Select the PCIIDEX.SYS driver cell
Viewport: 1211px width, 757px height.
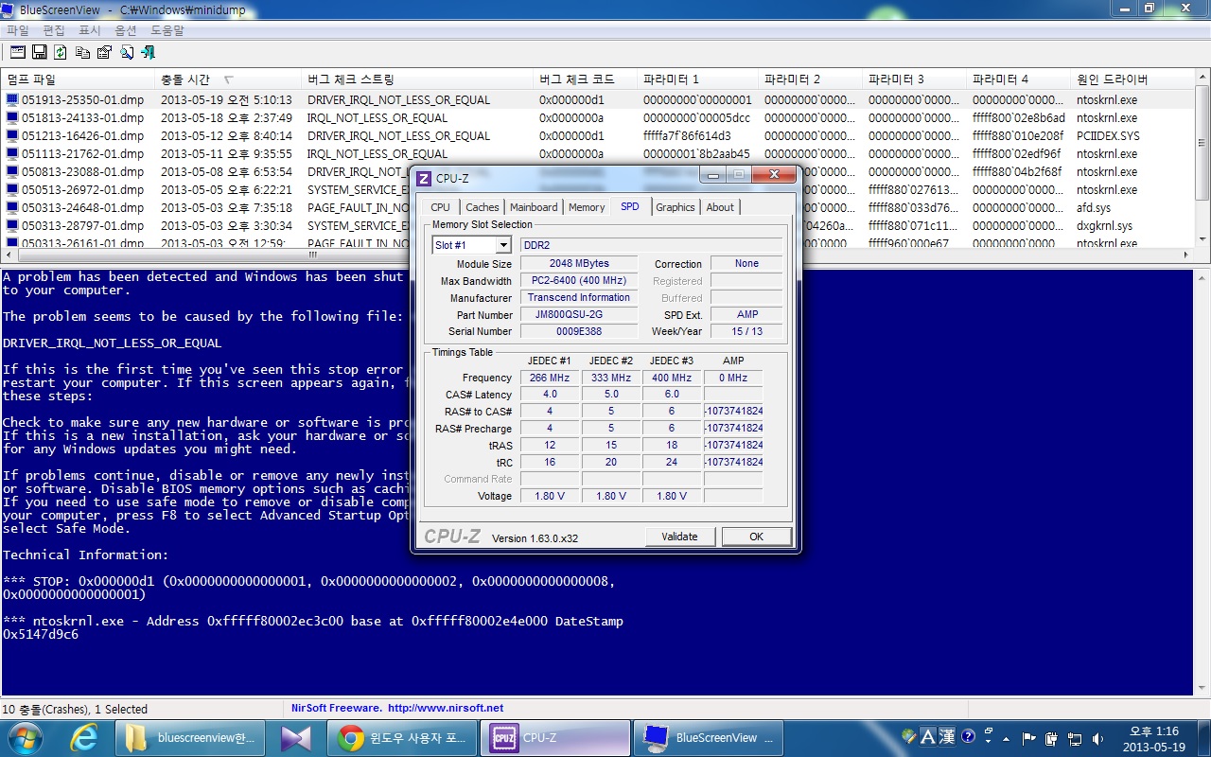point(1109,135)
